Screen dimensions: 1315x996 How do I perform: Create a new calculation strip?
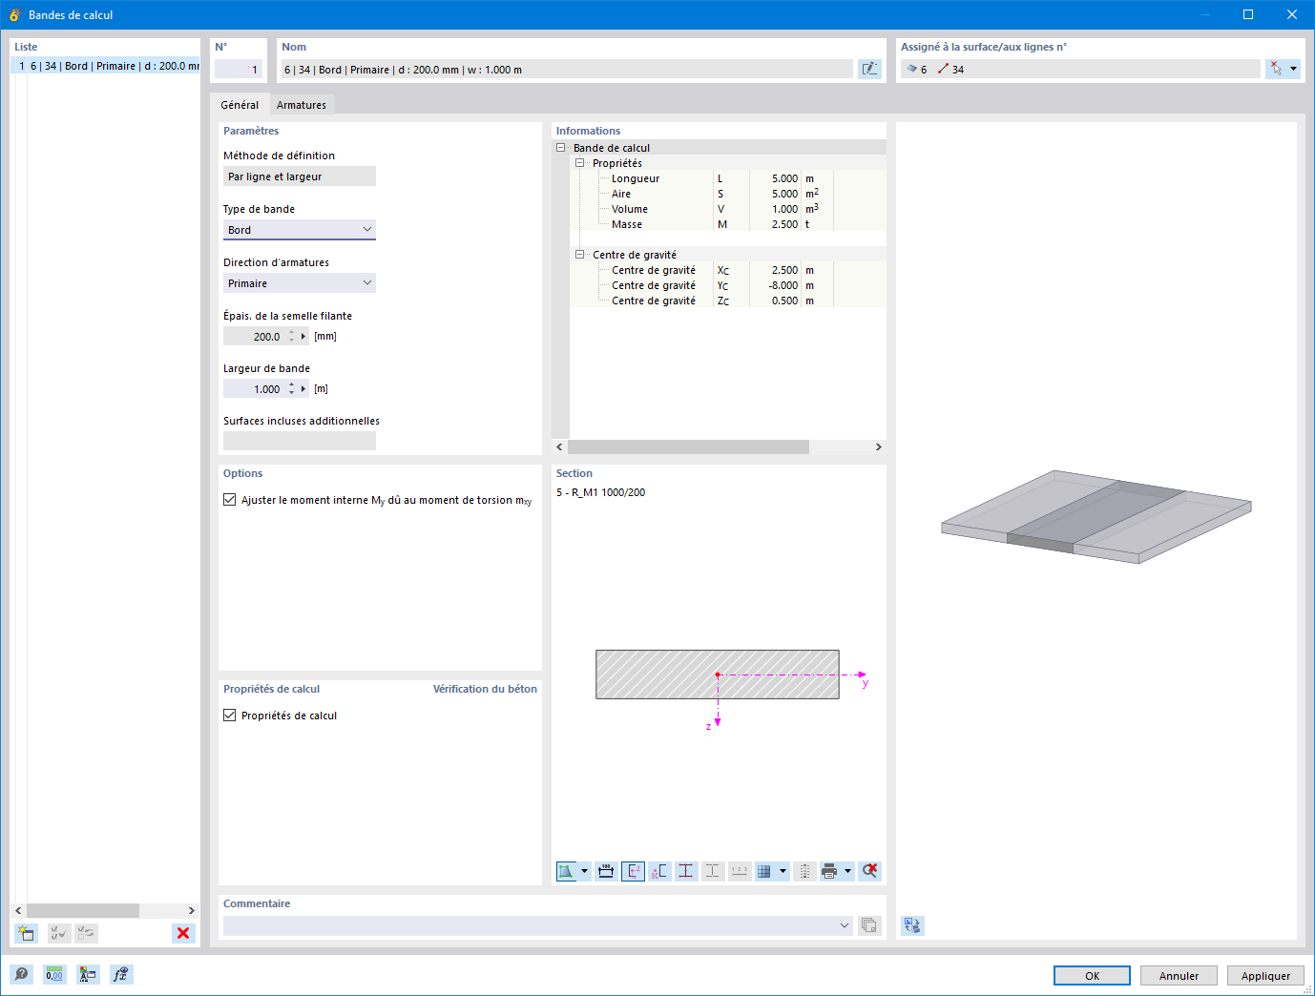click(x=26, y=933)
